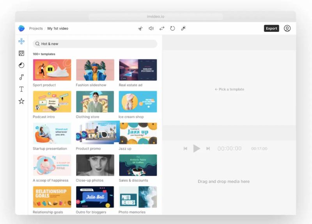Go to Projects breadcrumb

[x=36, y=28]
